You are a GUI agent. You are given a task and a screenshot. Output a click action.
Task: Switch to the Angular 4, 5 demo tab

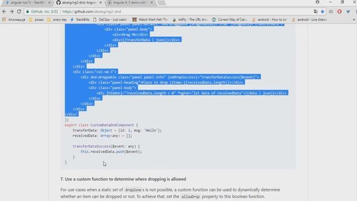coord(130,2)
